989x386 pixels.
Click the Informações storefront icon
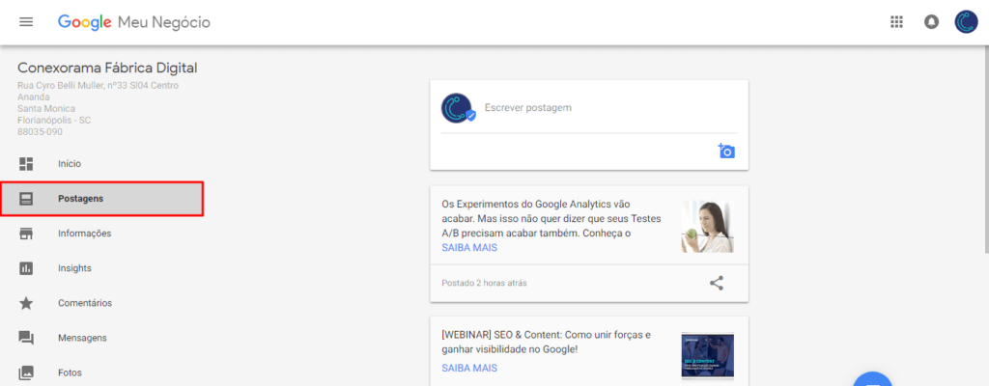coord(26,234)
